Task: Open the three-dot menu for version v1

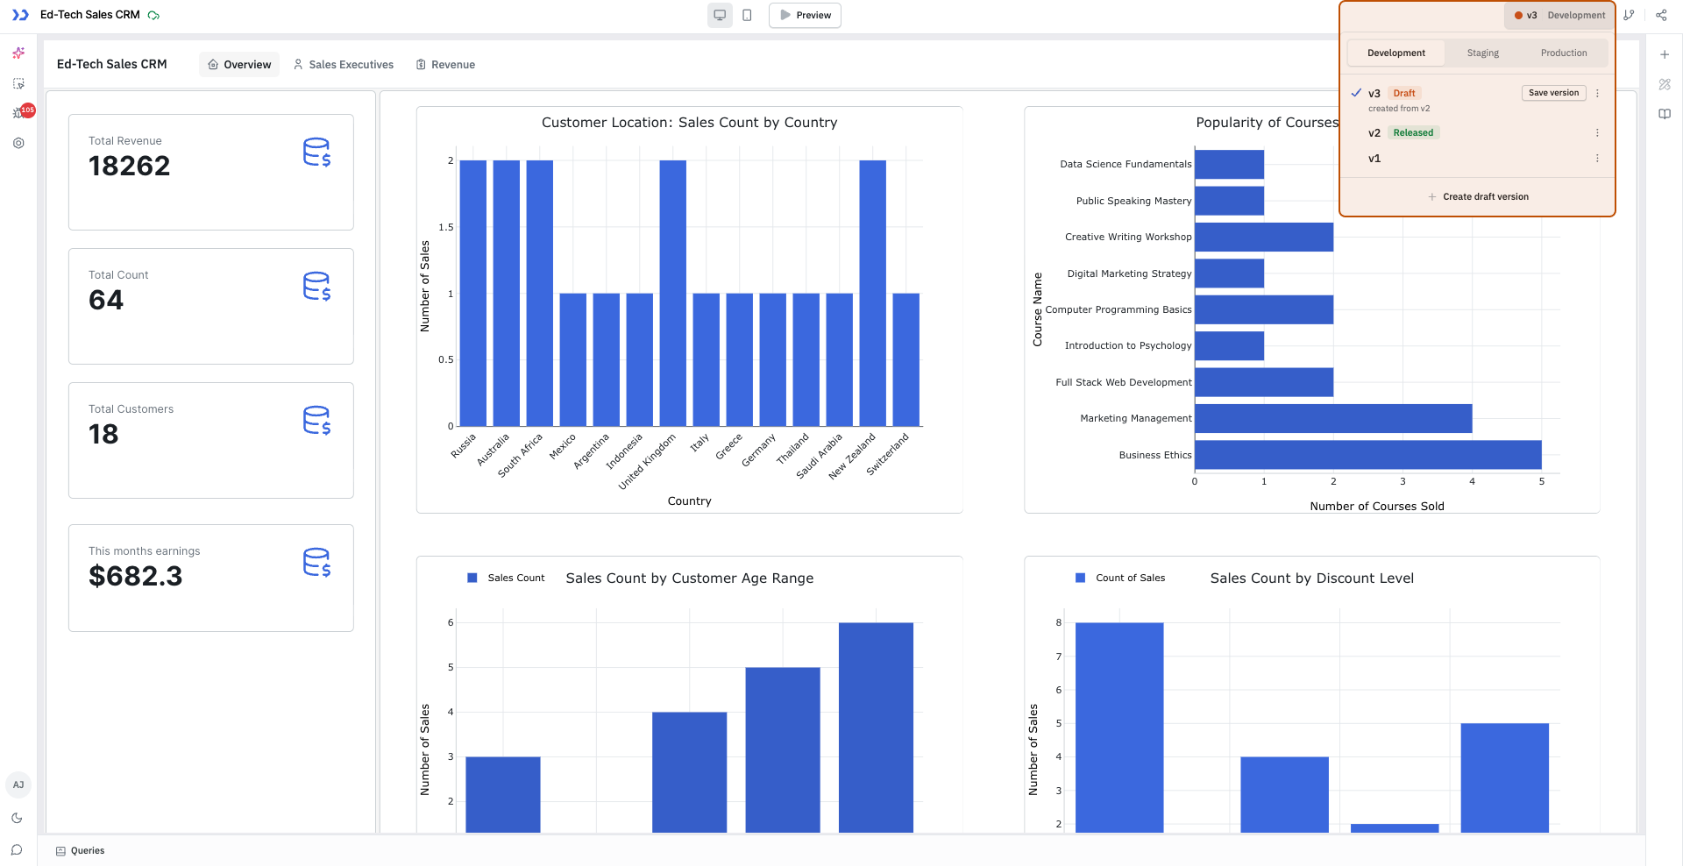Action: [1597, 159]
